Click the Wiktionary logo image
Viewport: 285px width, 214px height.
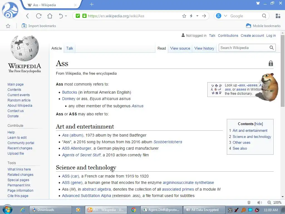[216, 89]
